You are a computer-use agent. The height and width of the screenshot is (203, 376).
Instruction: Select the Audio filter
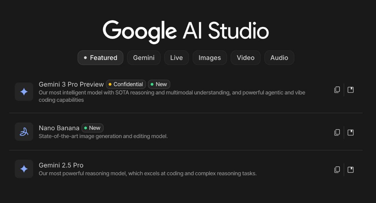click(x=279, y=58)
